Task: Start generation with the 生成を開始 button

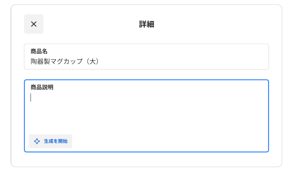Action: click(x=50, y=141)
